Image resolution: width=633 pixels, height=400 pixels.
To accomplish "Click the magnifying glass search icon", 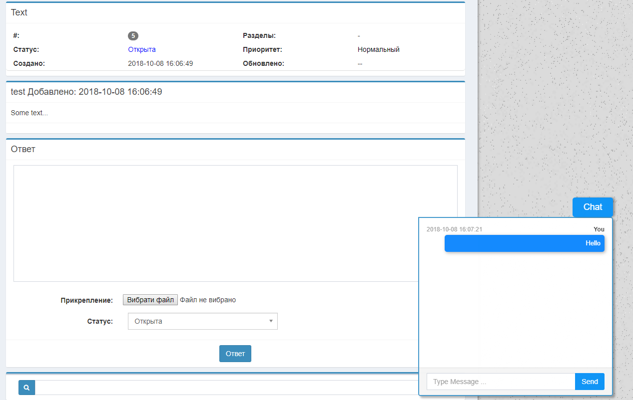I will [27, 387].
